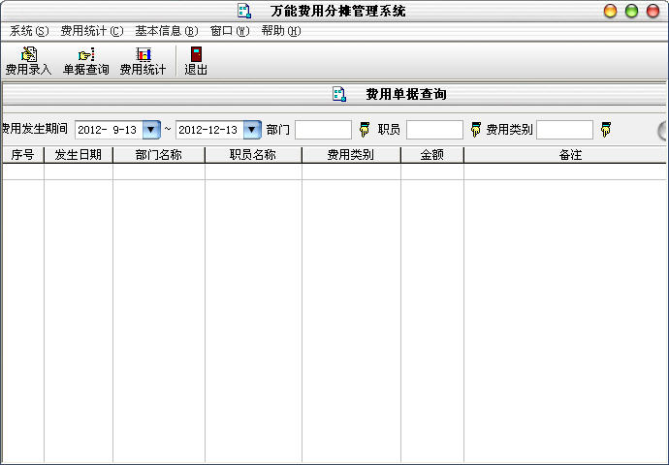
Task: Click the app icon in the title bar
Action: (244, 11)
